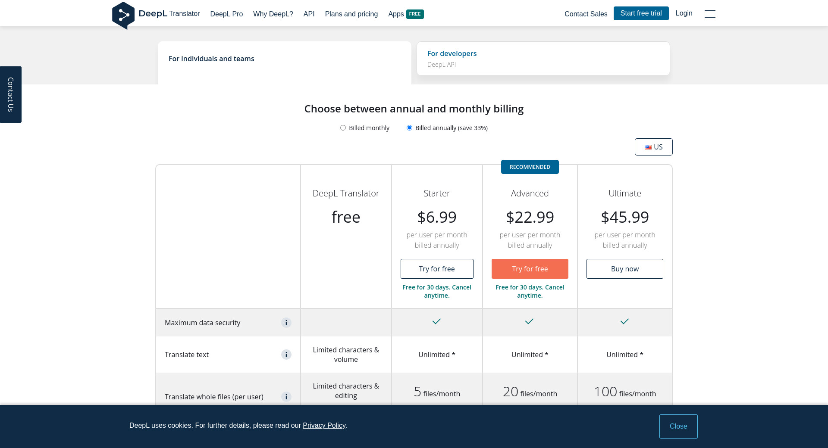Open the Why DeepL? menu

pos(273,14)
